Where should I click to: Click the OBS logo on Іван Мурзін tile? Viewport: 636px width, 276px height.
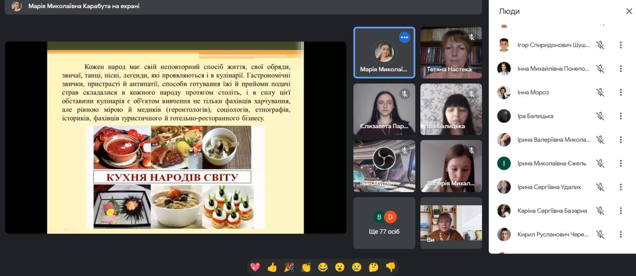coord(384,159)
